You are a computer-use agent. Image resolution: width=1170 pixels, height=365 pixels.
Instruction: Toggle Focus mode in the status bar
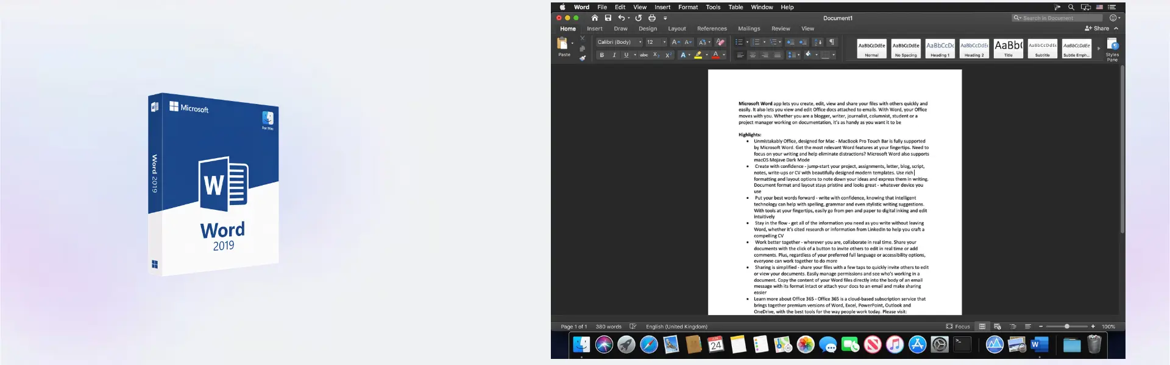pos(957,327)
